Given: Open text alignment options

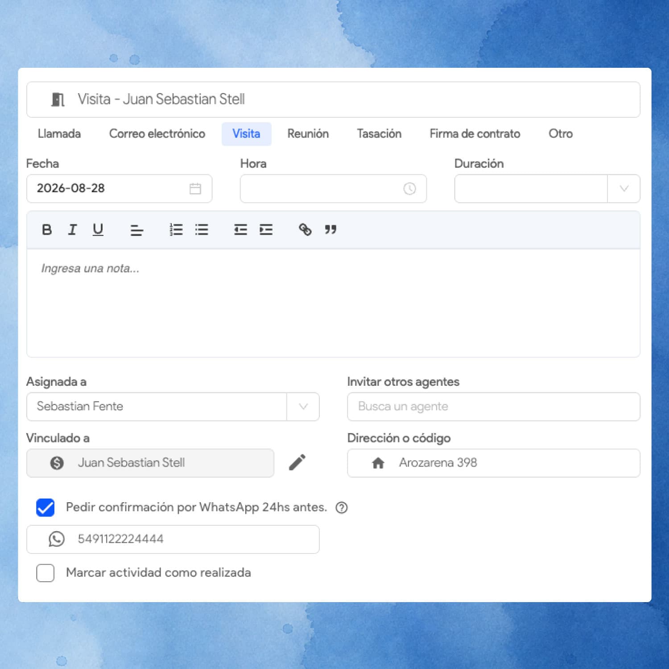Looking at the screenshot, I should click(136, 230).
